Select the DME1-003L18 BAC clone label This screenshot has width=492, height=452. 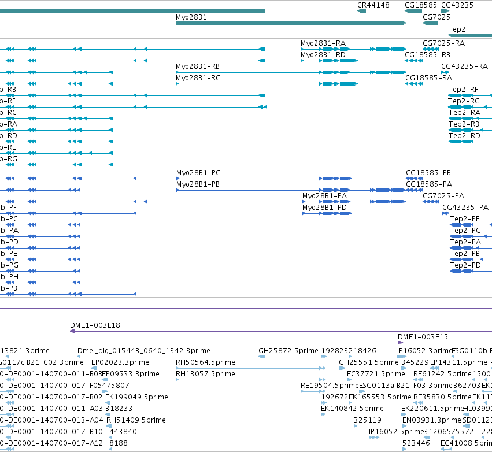(95, 325)
